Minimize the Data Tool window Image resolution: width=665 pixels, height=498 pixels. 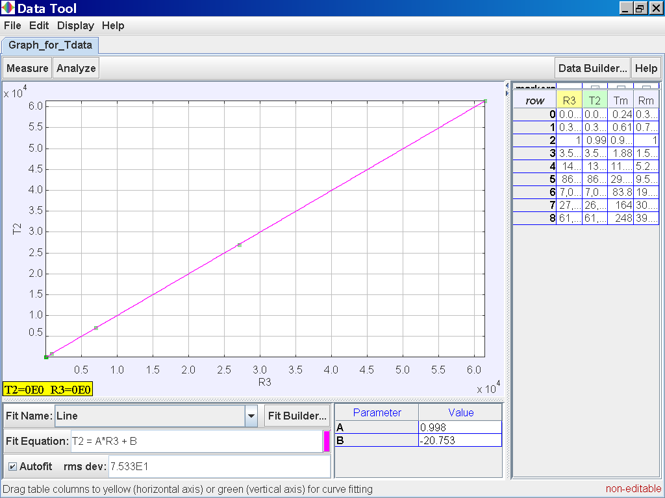pyautogui.click(x=626, y=8)
